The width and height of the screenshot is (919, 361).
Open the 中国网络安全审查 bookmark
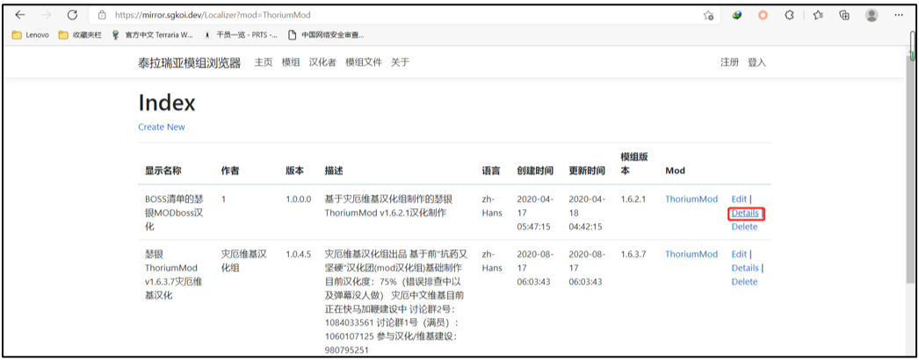326,34
